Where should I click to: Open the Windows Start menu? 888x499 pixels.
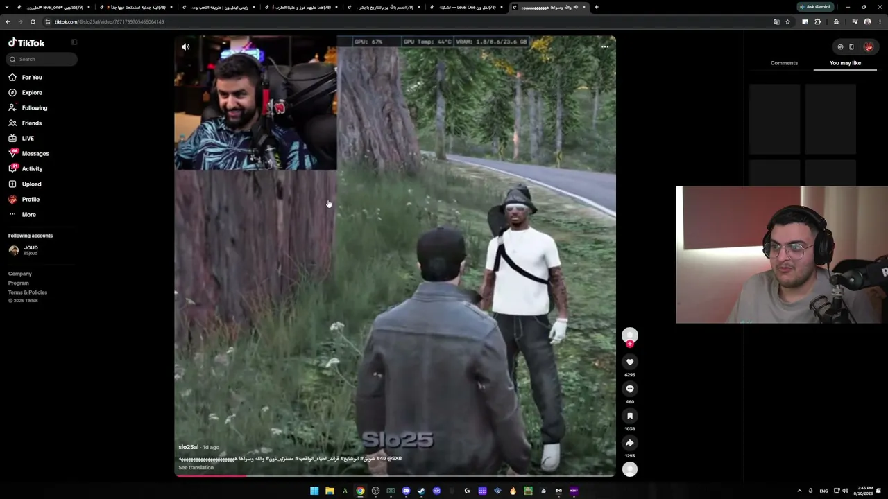[x=314, y=491]
